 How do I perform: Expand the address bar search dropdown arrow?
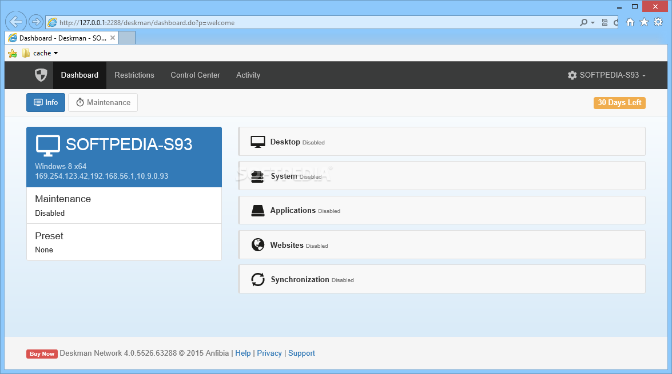(x=593, y=23)
